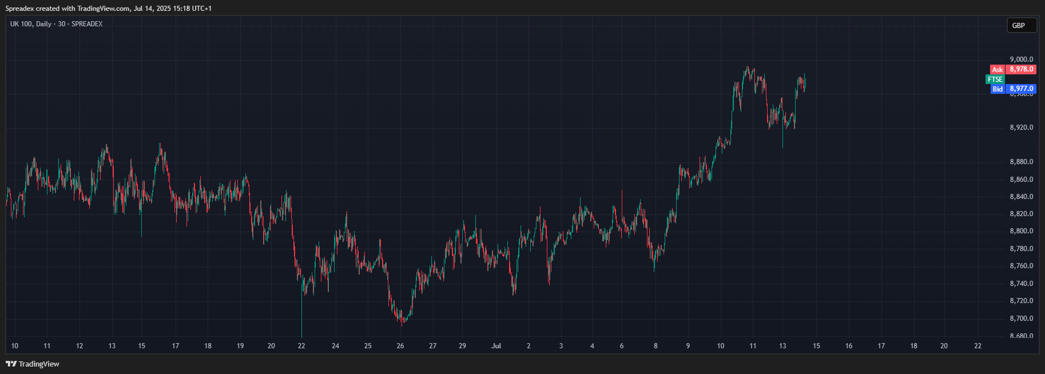The height and width of the screenshot is (374, 1045).
Task: Click the red Ask price label
Action: (x=1014, y=69)
